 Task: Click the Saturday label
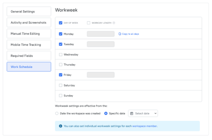(x=69, y=85)
